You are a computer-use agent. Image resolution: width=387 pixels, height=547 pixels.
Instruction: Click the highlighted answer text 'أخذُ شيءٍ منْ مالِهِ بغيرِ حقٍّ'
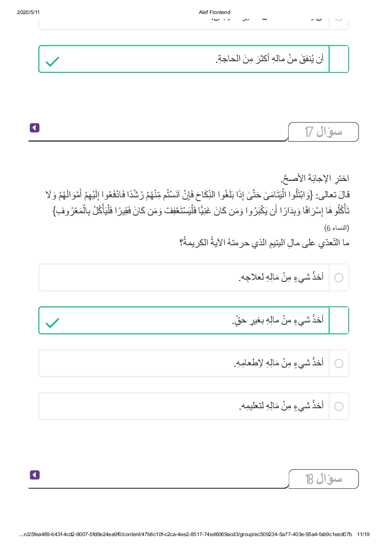(x=278, y=320)
